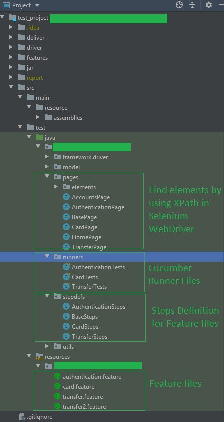This screenshot has width=224, height=422.
Task: Select the AuthenticationTests runner class icon
Action: click(66, 267)
